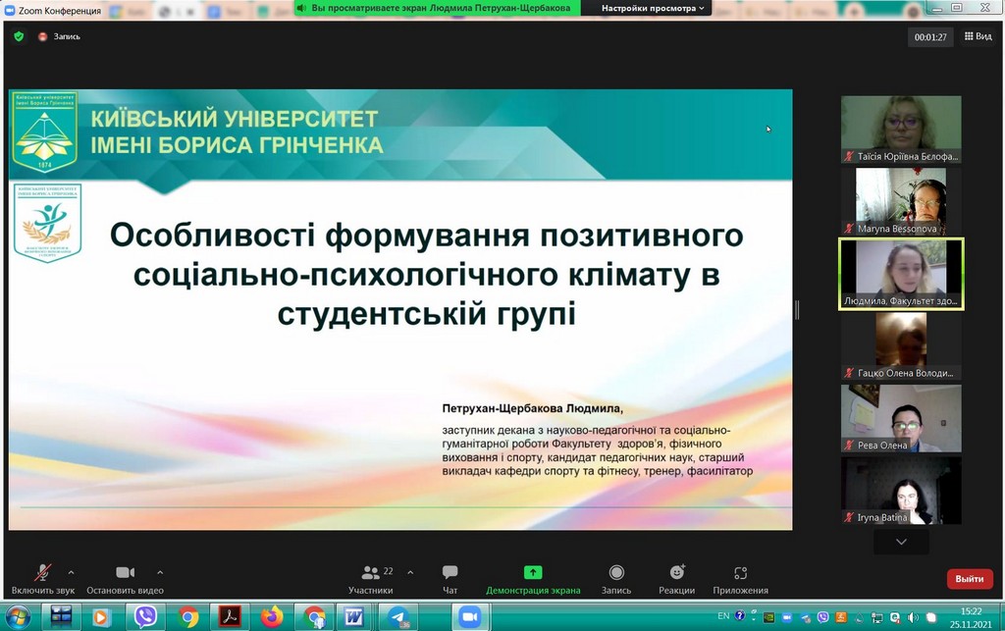This screenshot has height=631, width=1005.
Task: Open the Участники participants panel
Action: coord(371,578)
